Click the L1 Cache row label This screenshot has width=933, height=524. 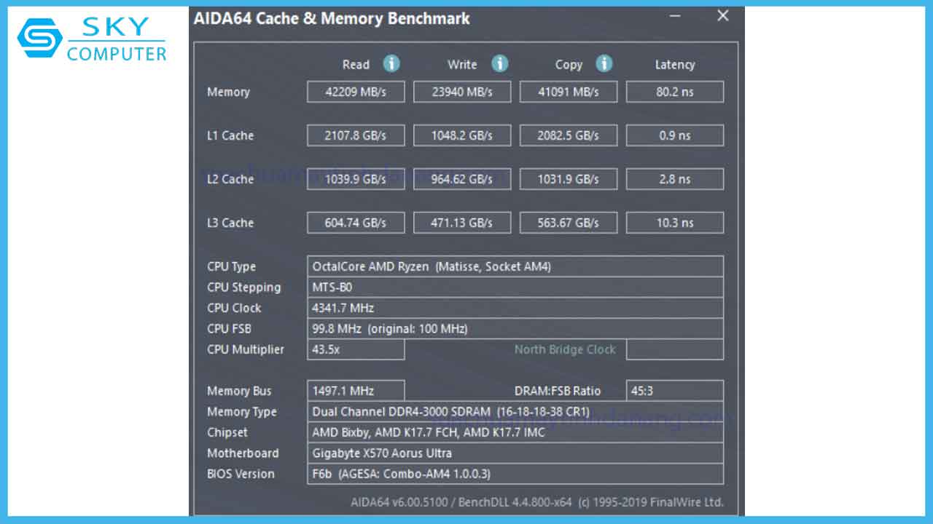tap(230, 135)
